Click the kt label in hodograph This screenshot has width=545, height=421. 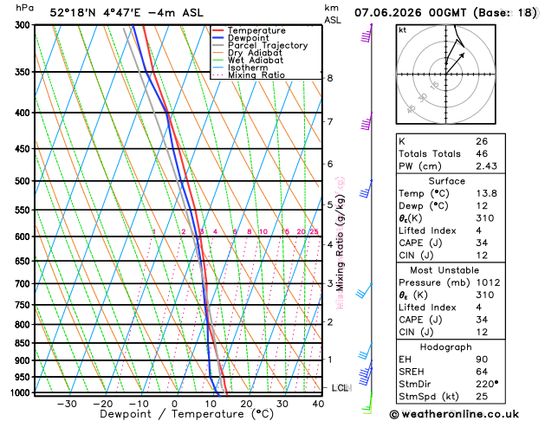pyautogui.click(x=403, y=30)
